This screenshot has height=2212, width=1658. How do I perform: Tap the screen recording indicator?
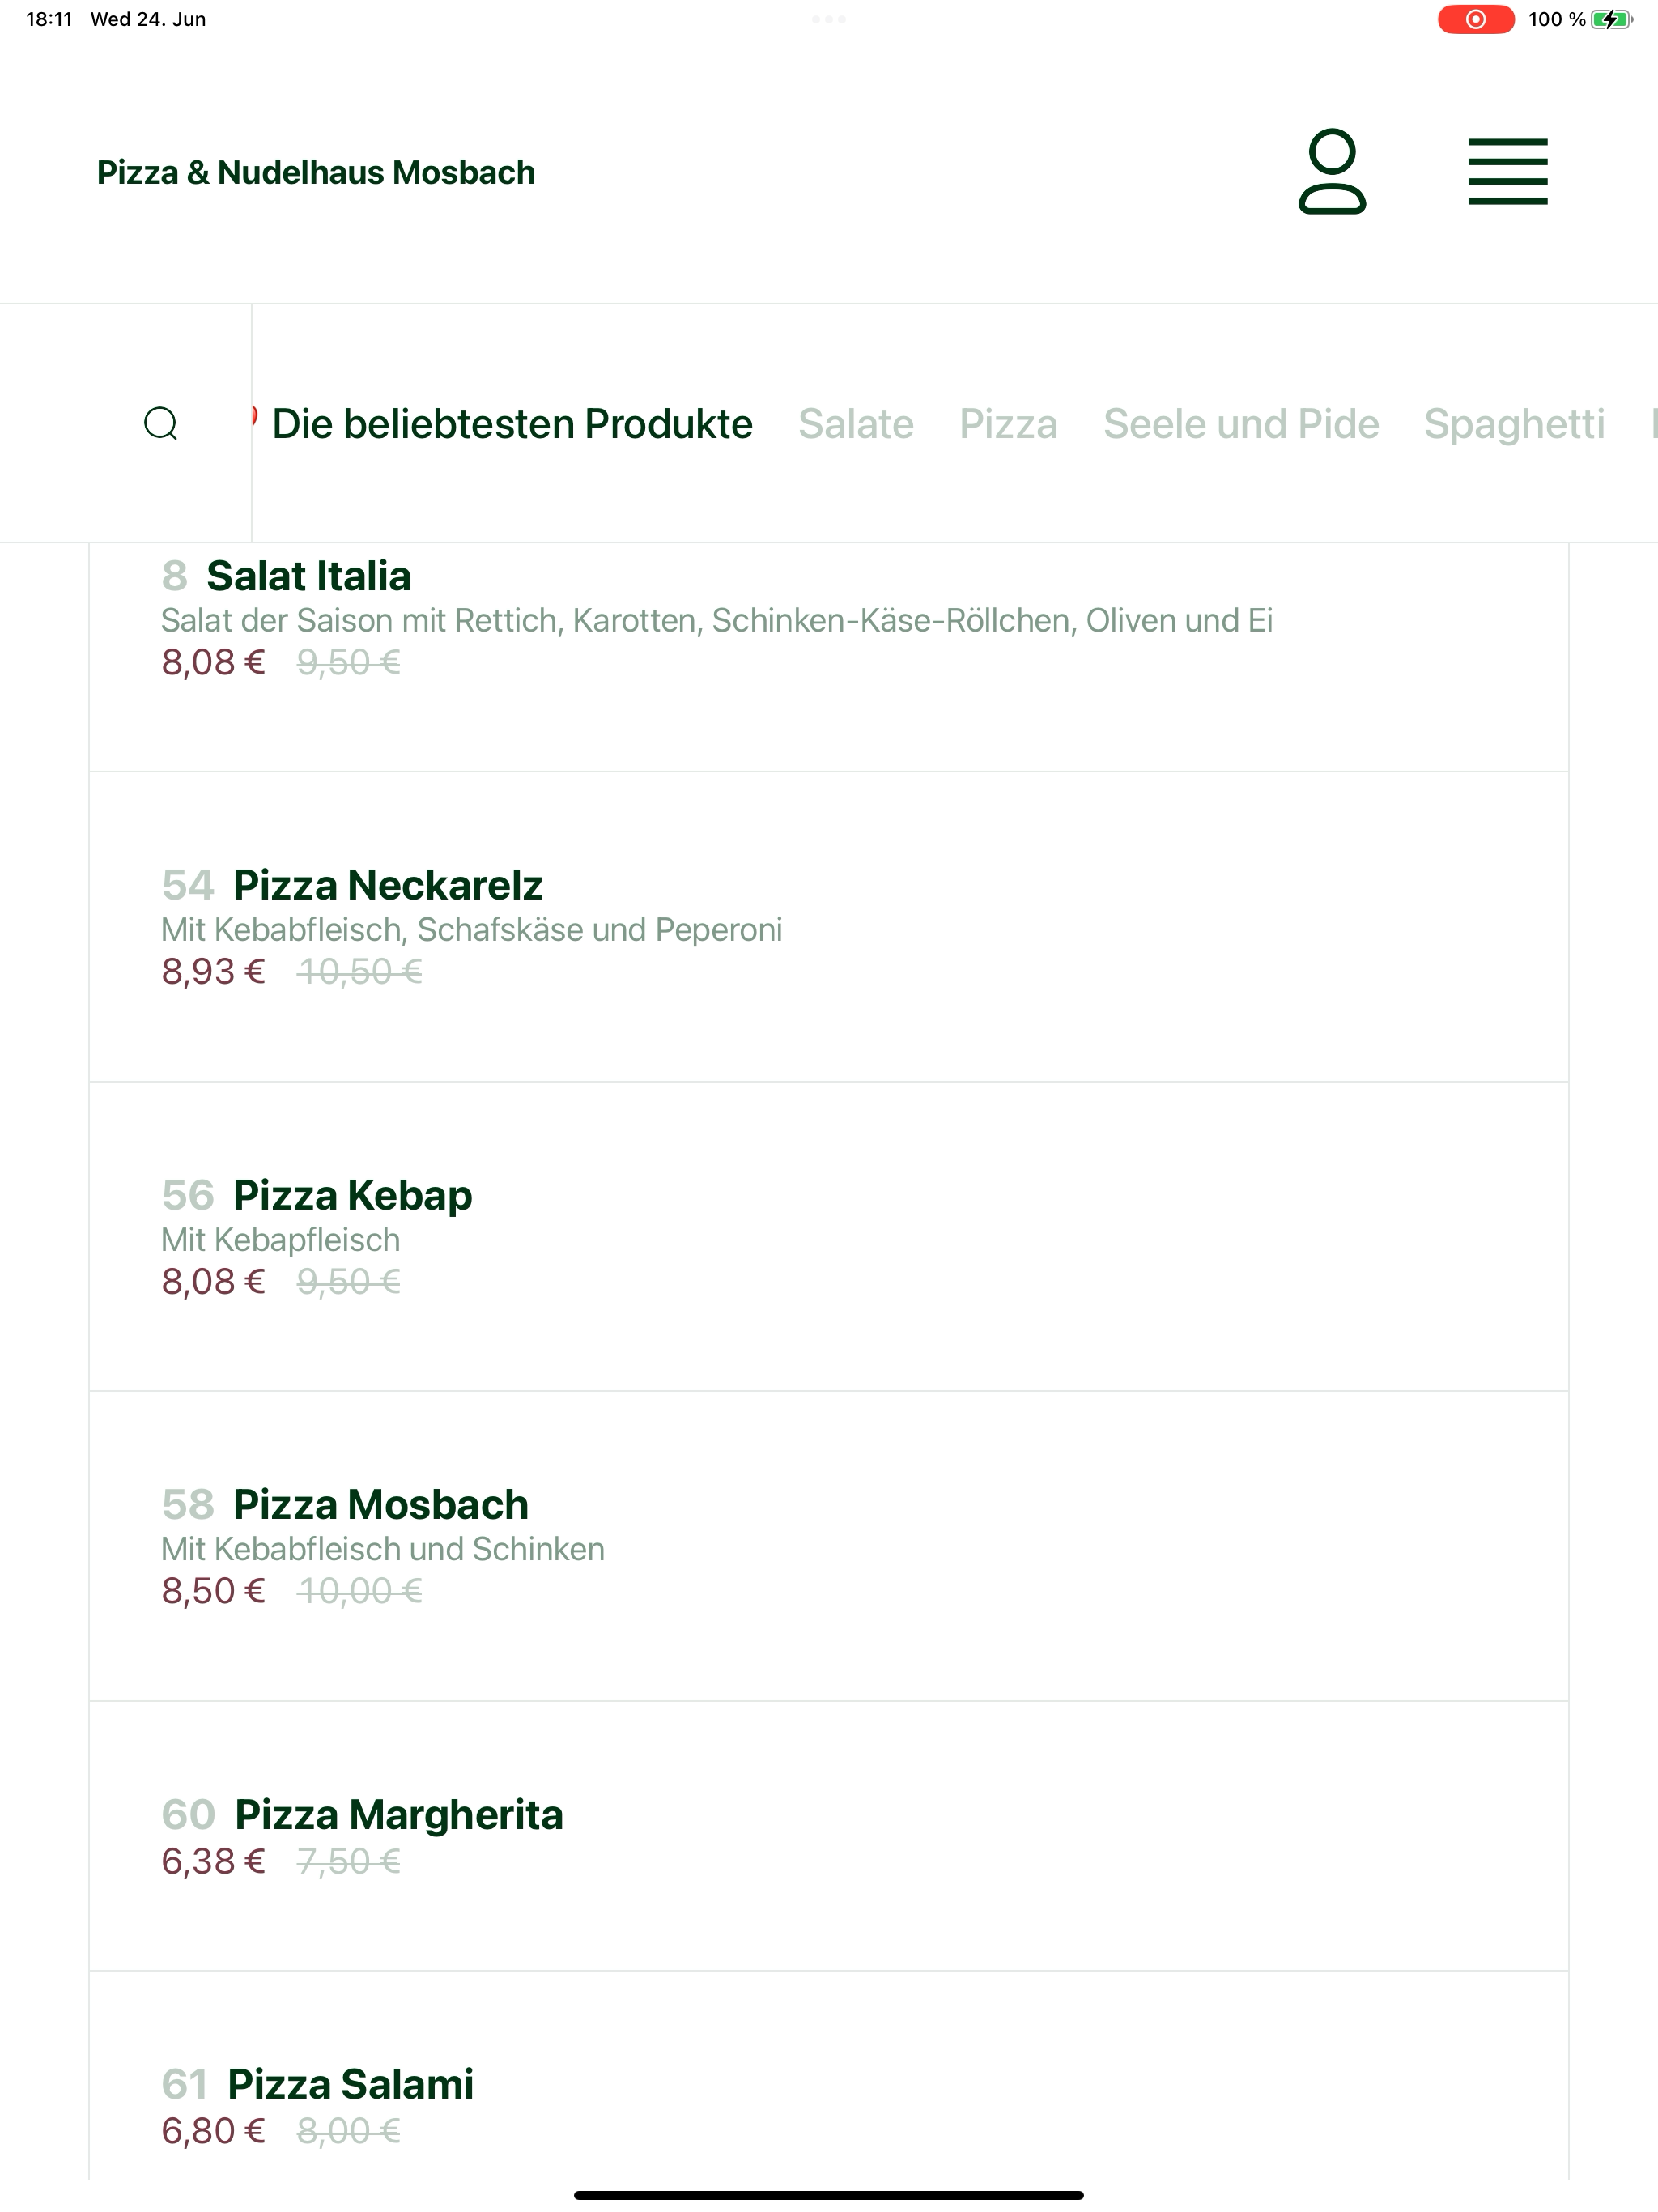1475,19
